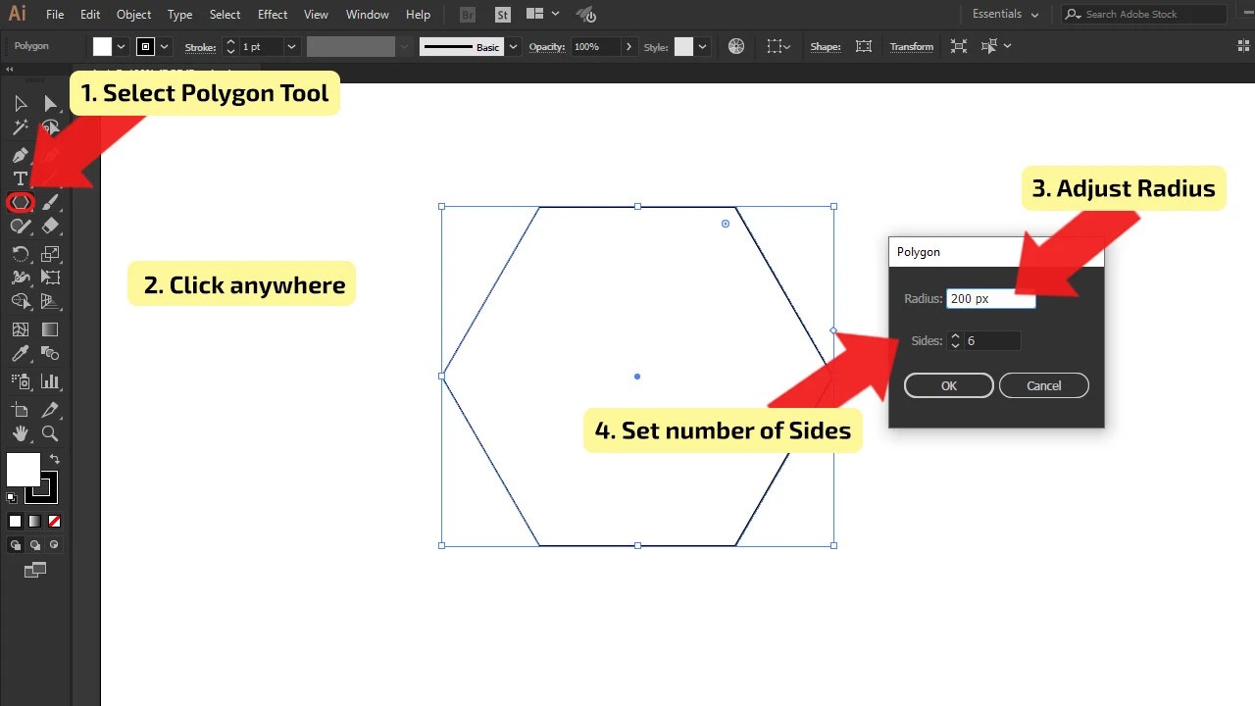Open the Basic brush definition dropdown
The width and height of the screenshot is (1255, 706).
[513, 46]
